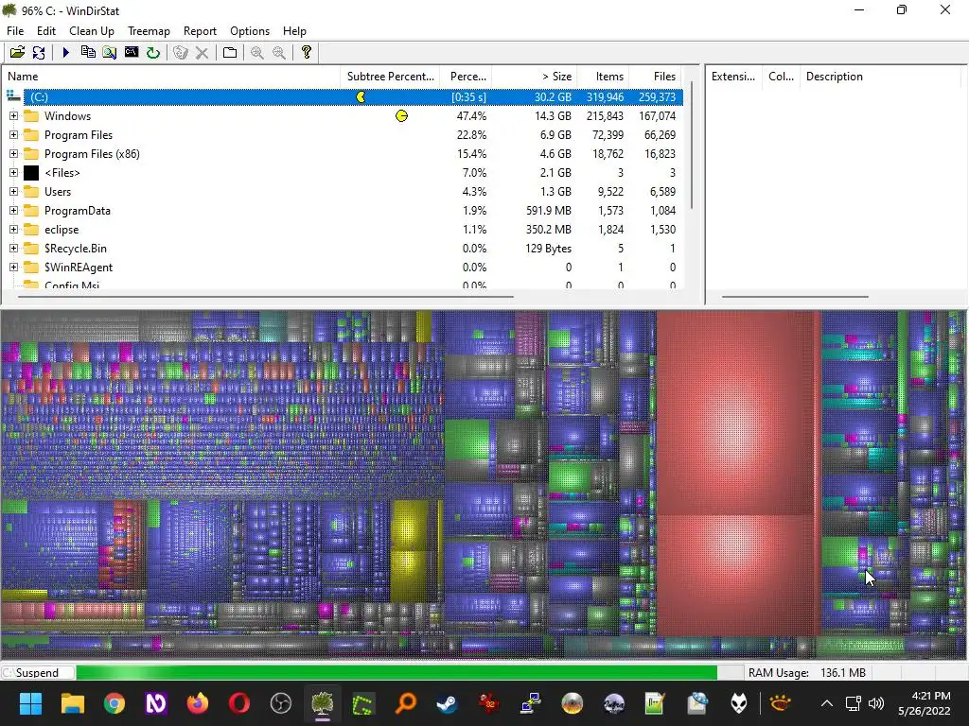Open the Help menu
The width and height of the screenshot is (969, 726).
[x=294, y=31]
